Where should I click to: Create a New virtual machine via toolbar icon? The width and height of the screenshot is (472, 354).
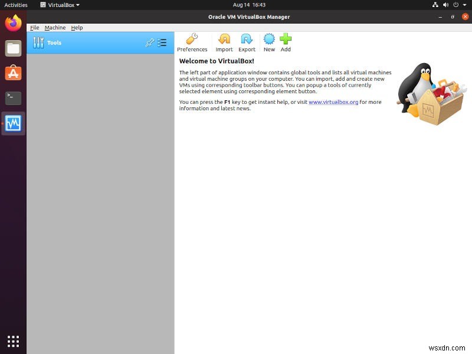pos(269,41)
